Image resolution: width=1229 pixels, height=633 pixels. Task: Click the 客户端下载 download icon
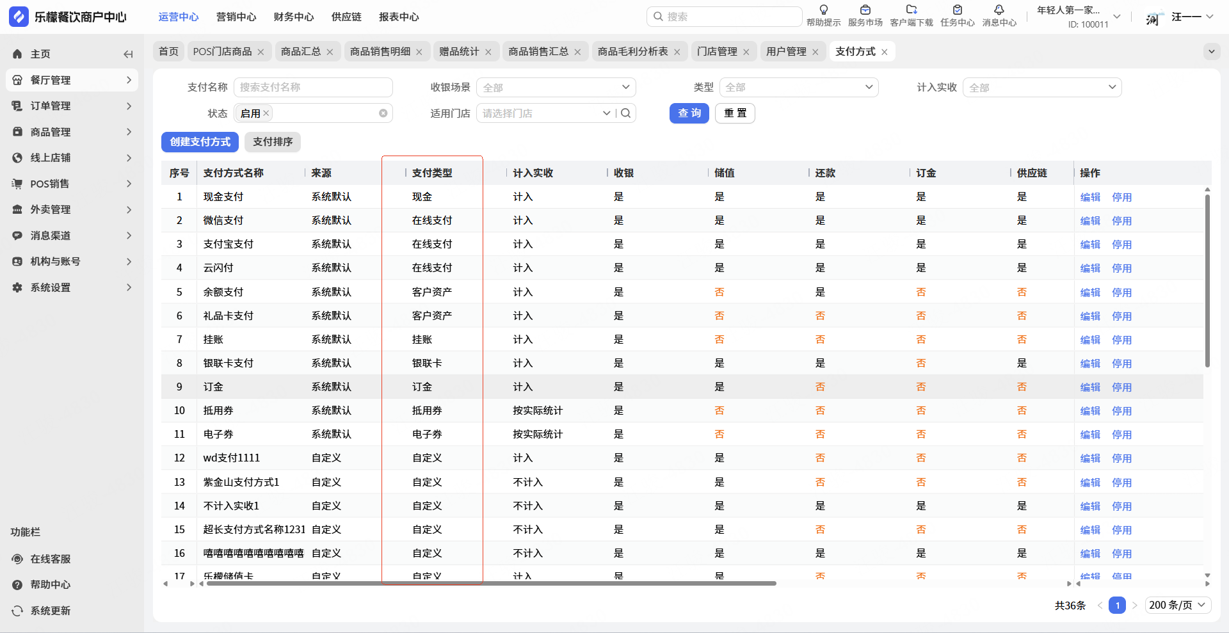[x=912, y=10]
